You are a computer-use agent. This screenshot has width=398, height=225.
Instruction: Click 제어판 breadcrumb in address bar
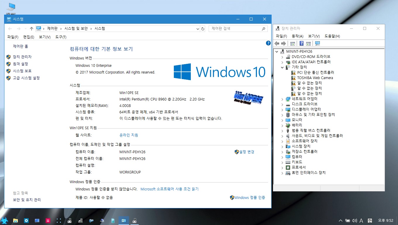tap(52, 29)
